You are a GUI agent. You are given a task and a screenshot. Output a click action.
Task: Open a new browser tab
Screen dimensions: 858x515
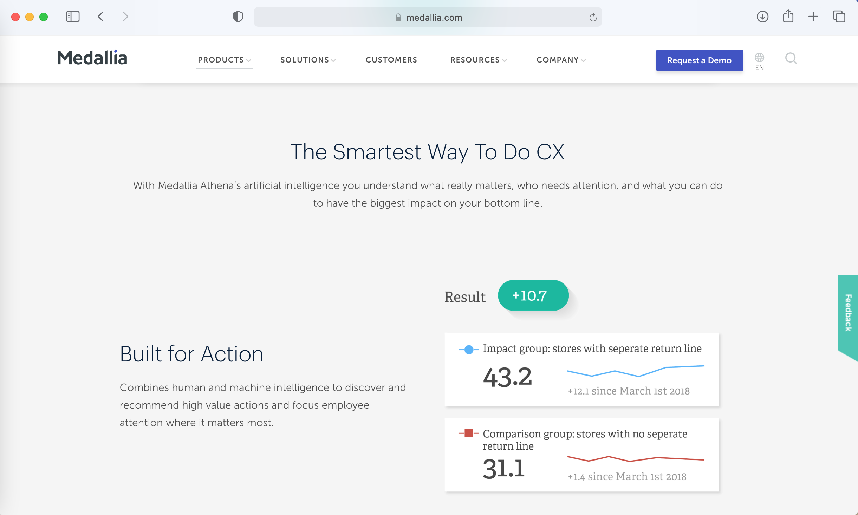pos(813,17)
